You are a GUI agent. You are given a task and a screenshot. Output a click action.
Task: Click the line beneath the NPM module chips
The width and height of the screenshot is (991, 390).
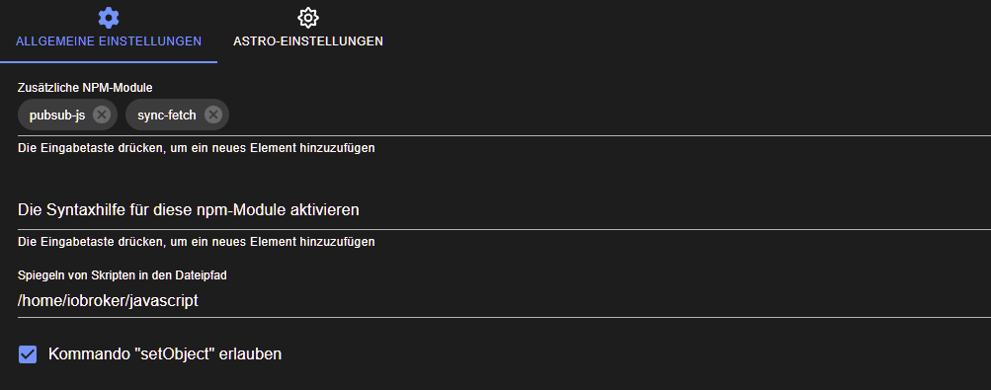(x=504, y=135)
